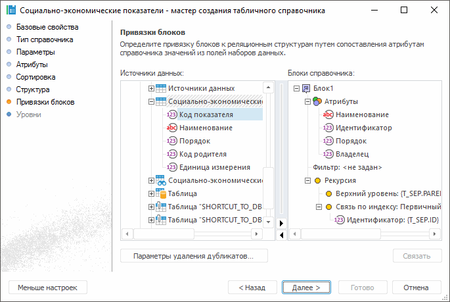Click the Рекурсия yellow circle icon
The width and height of the screenshot is (450, 302).
coord(317,180)
